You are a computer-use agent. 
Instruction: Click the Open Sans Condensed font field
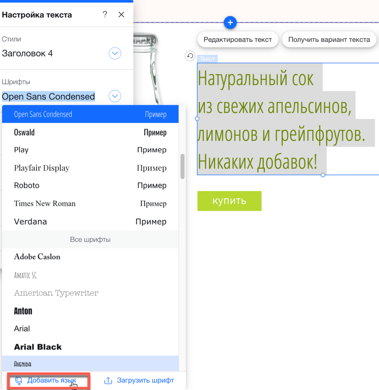[49, 96]
